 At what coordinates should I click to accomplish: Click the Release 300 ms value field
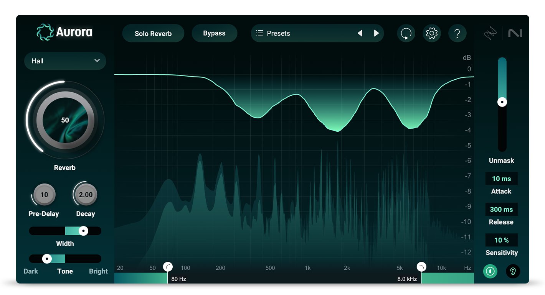(x=501, y=210)
